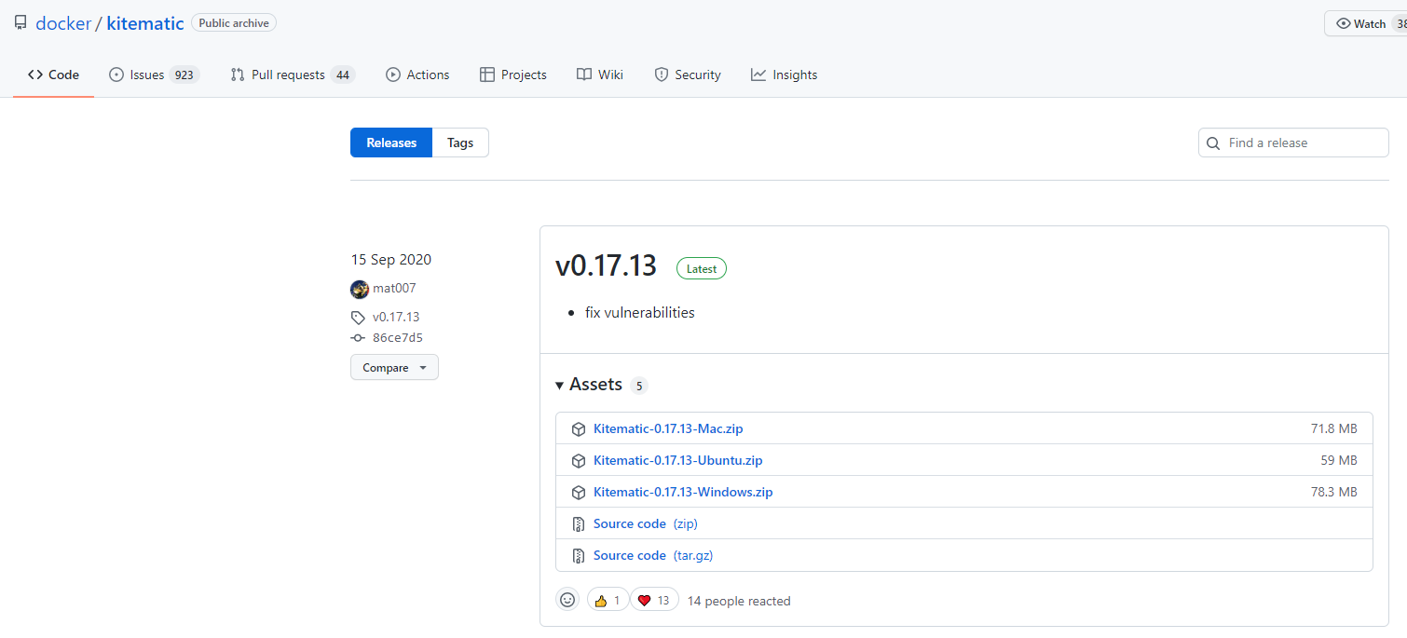
Task: Download Kitematic-0.17.13-Mac.zip
Action: (x=668, y=429)
